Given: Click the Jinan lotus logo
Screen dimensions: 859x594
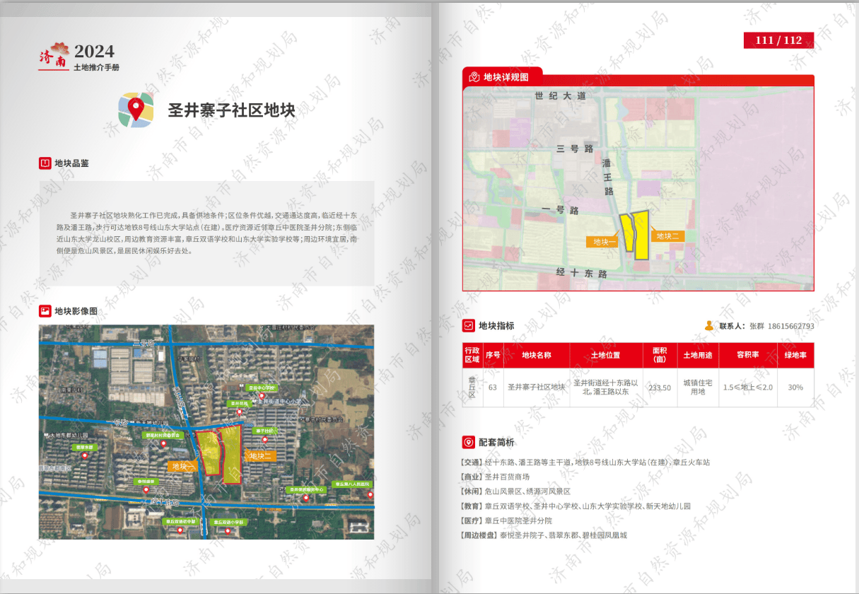Looking at the screenshot, I should click(54, 55).
